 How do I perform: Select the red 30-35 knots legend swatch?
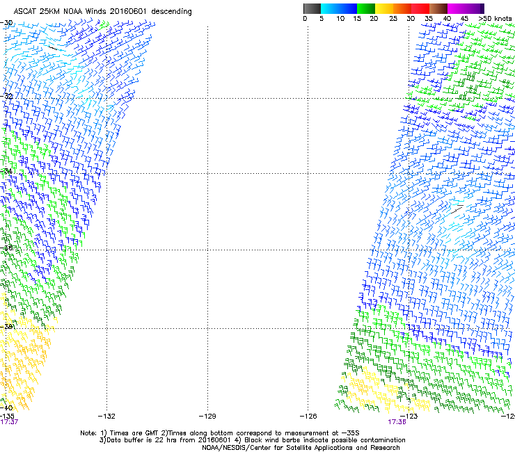(420, 8)
